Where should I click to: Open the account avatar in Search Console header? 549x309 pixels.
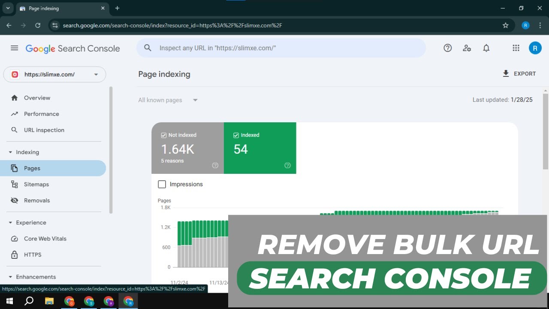(535, 48)
